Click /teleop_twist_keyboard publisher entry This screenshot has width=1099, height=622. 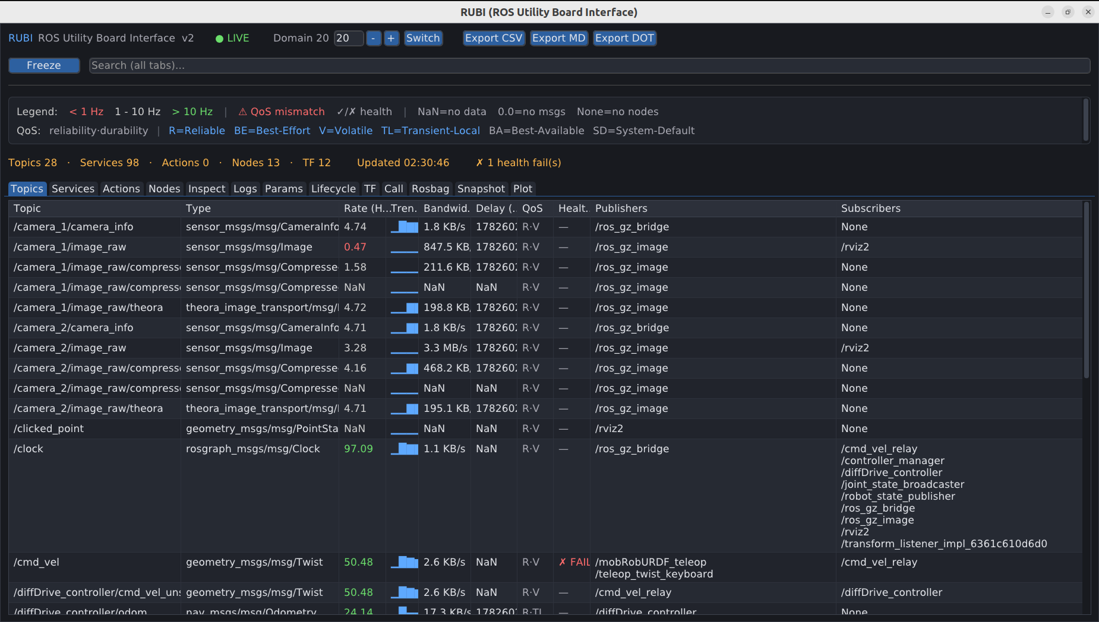654,574
